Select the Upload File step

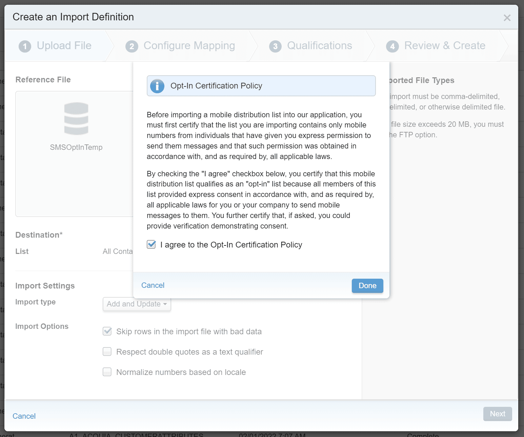pos(64,46)
